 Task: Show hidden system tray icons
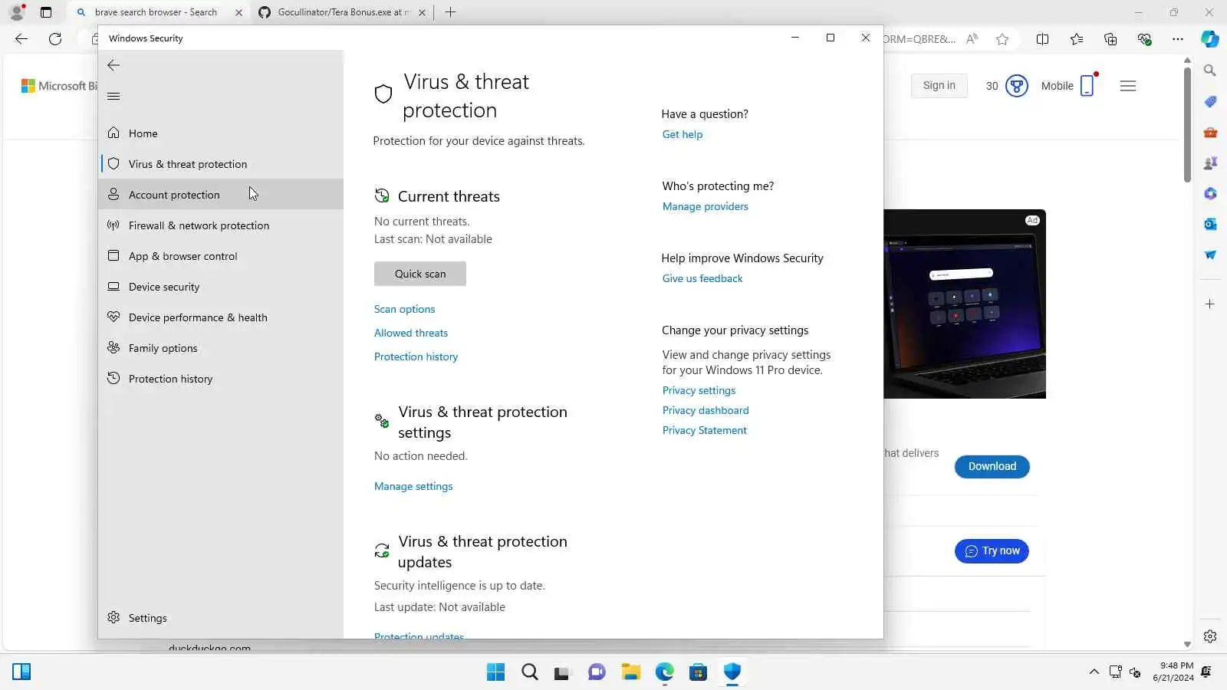tap(1094, 672)
